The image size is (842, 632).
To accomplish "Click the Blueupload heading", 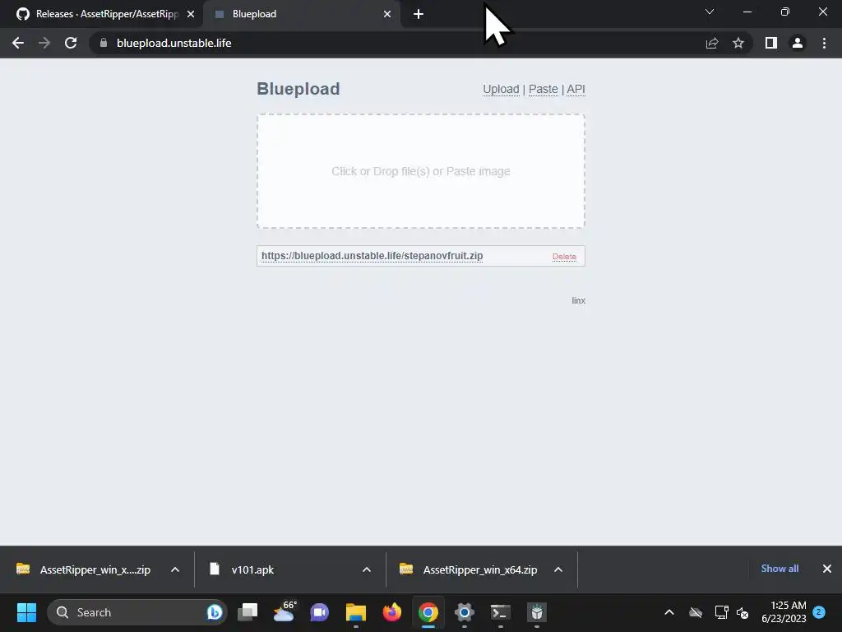I will 298,89.
